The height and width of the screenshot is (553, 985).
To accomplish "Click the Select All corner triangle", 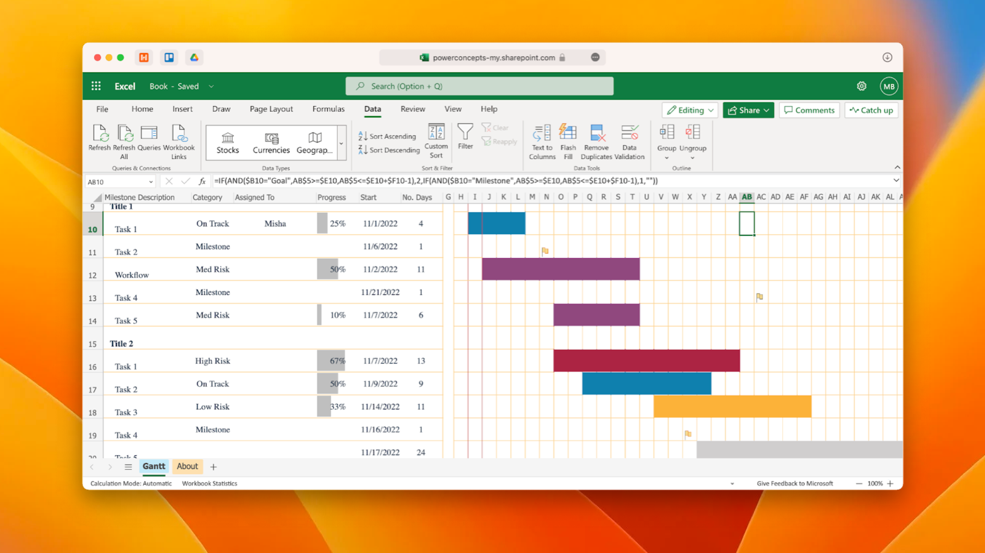I will pos(97,198).
